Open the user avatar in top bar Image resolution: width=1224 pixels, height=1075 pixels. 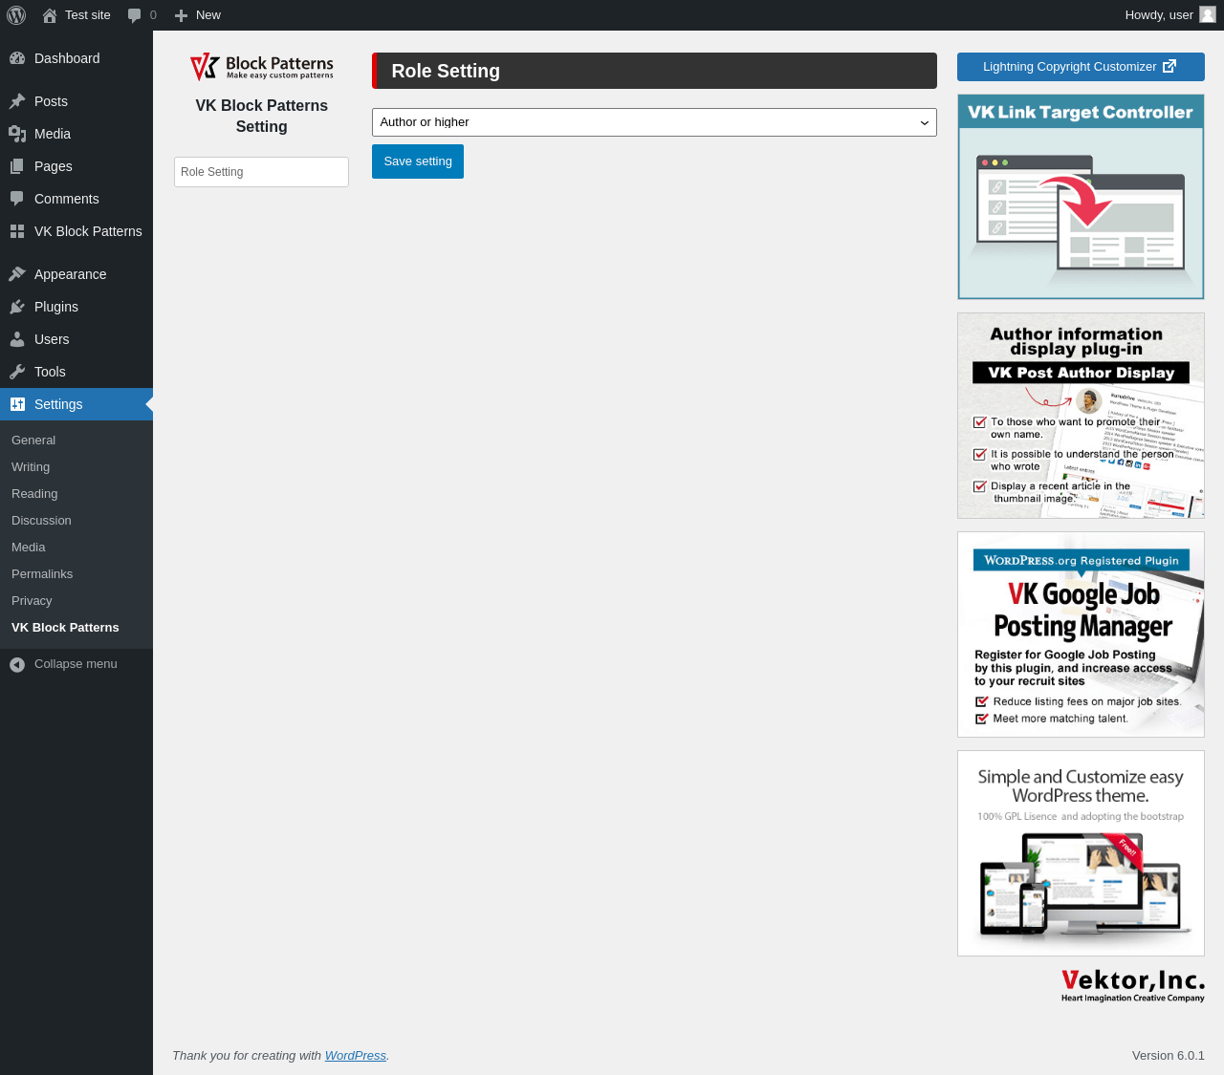tap(1208, 15)
